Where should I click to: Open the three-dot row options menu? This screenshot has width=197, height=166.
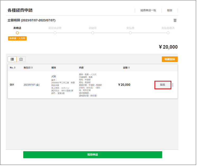pyautogui.click(x=173, y=85)
